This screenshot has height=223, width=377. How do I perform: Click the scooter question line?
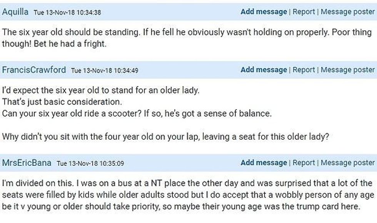point(137,113)
